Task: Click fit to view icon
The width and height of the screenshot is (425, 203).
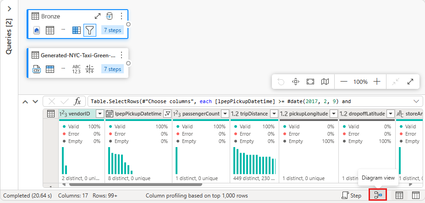Action: click(310, 82)
